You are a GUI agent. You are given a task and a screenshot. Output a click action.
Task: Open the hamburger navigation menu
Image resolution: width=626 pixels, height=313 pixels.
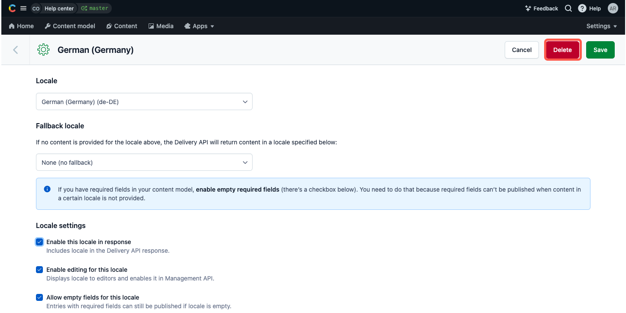coord(23,8)
